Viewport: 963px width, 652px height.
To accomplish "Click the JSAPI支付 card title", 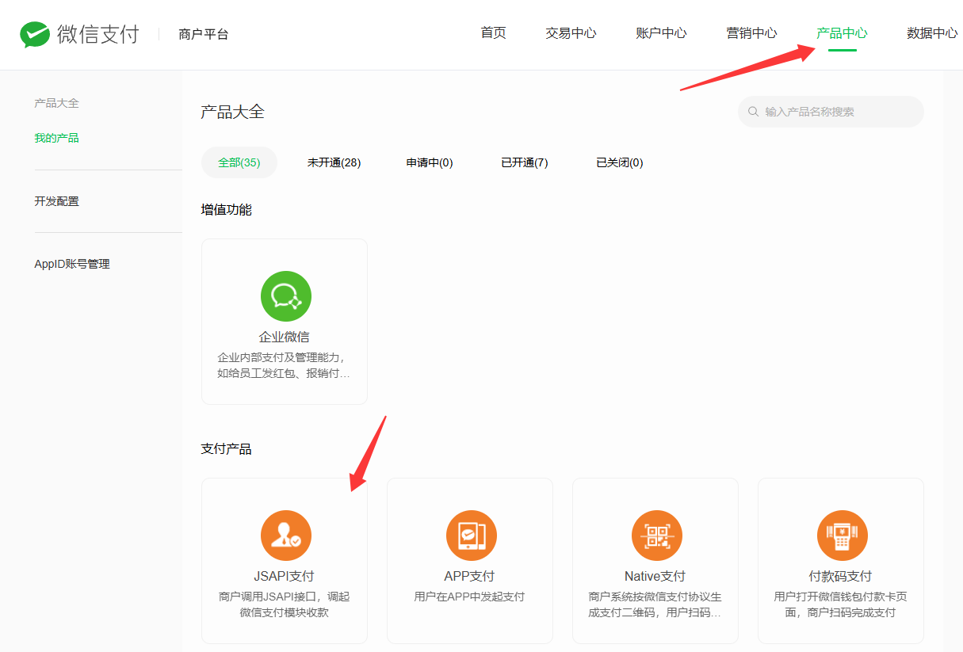I will point(285,576).
